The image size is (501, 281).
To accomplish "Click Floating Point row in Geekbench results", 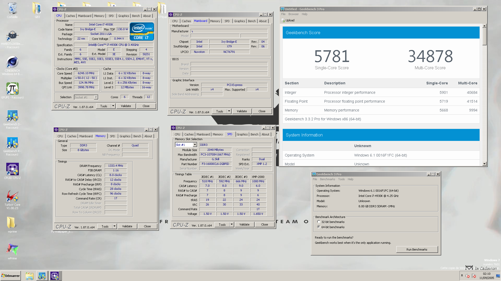I will tap(381, 101).
